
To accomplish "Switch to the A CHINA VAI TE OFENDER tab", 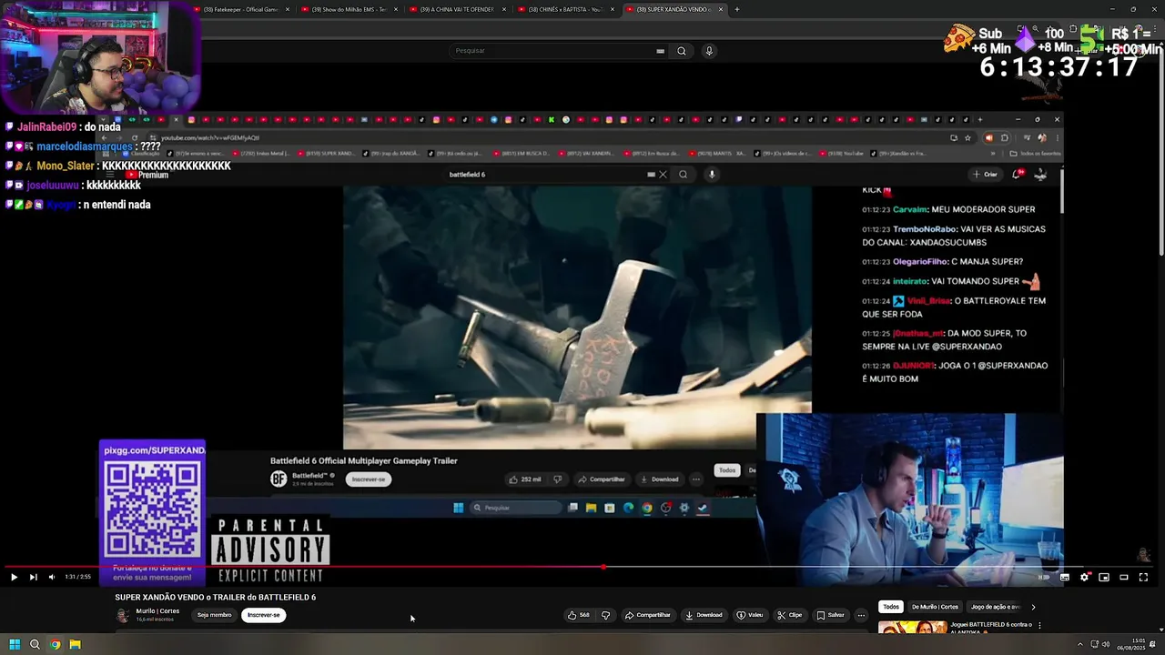I will tap(458, 9).
